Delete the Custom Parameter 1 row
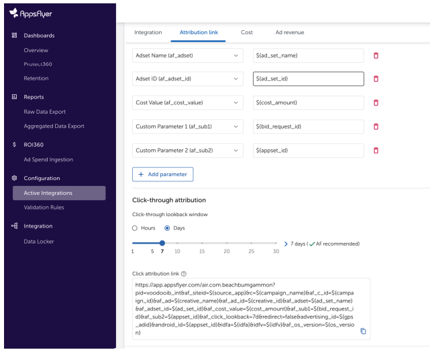 376,126
